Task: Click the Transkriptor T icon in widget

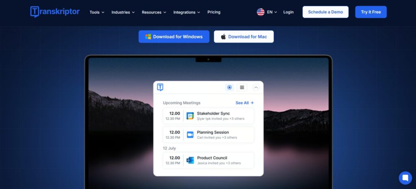Action: tap(160, 87)
